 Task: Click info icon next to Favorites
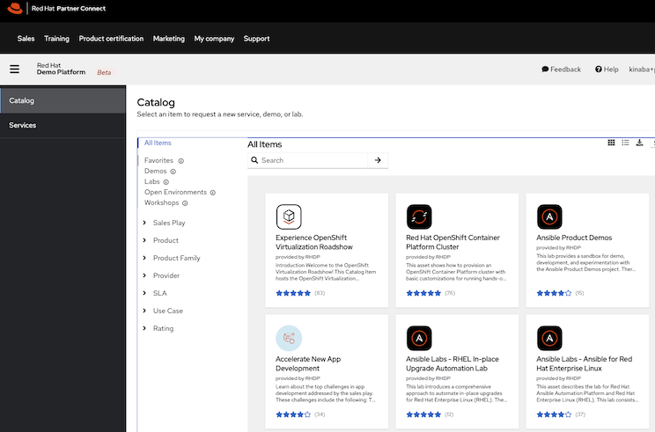[180, 161]
